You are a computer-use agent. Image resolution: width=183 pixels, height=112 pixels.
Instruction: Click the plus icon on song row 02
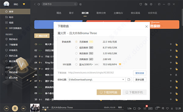pos(171,50)
